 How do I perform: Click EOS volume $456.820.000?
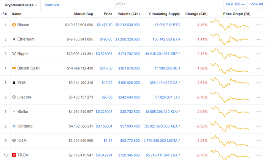pyautogui.click(x=129, y=83)
